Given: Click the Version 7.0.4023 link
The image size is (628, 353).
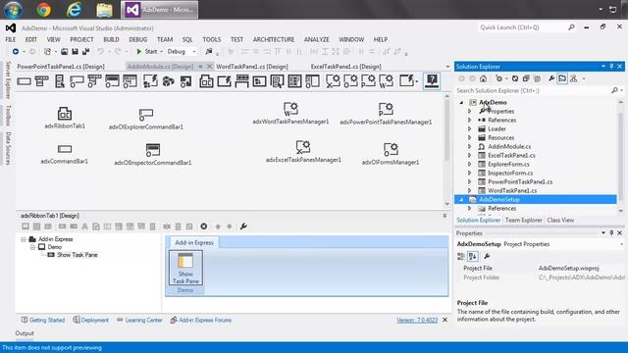Looking at the screenshot, I should (x=417, y=321).
